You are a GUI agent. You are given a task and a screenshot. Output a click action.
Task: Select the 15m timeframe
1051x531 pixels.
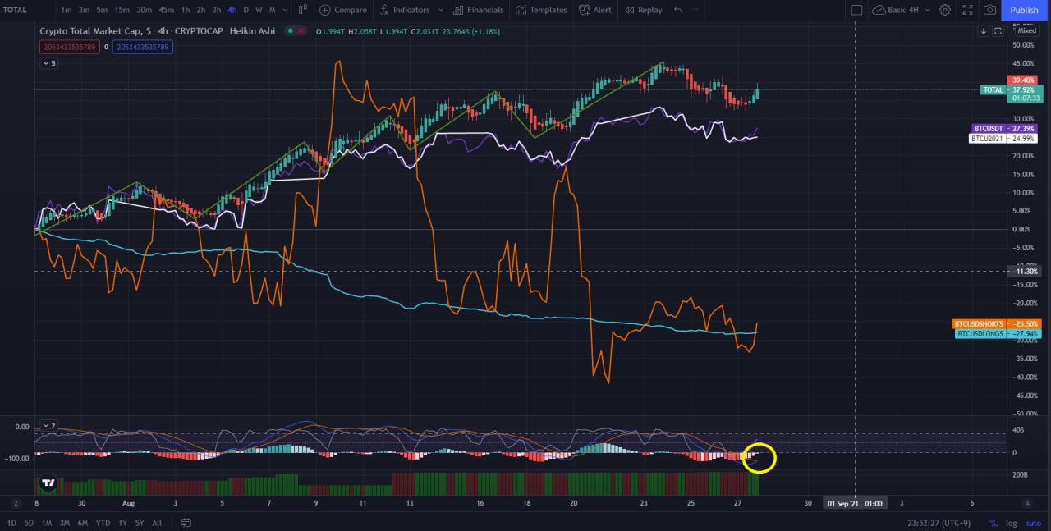tap(122, 10)
